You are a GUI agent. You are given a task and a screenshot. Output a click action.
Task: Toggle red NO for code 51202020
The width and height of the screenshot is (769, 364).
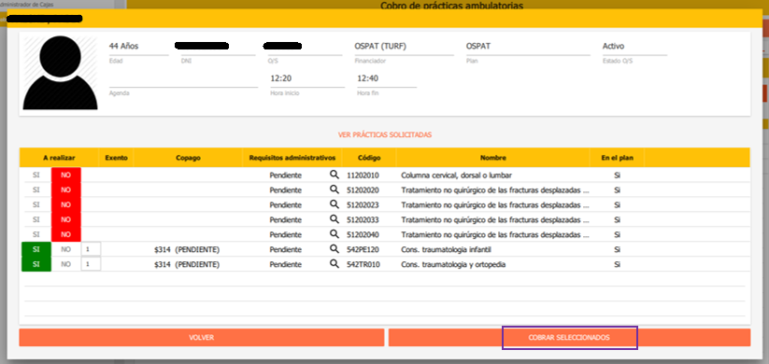click(65, 189)
